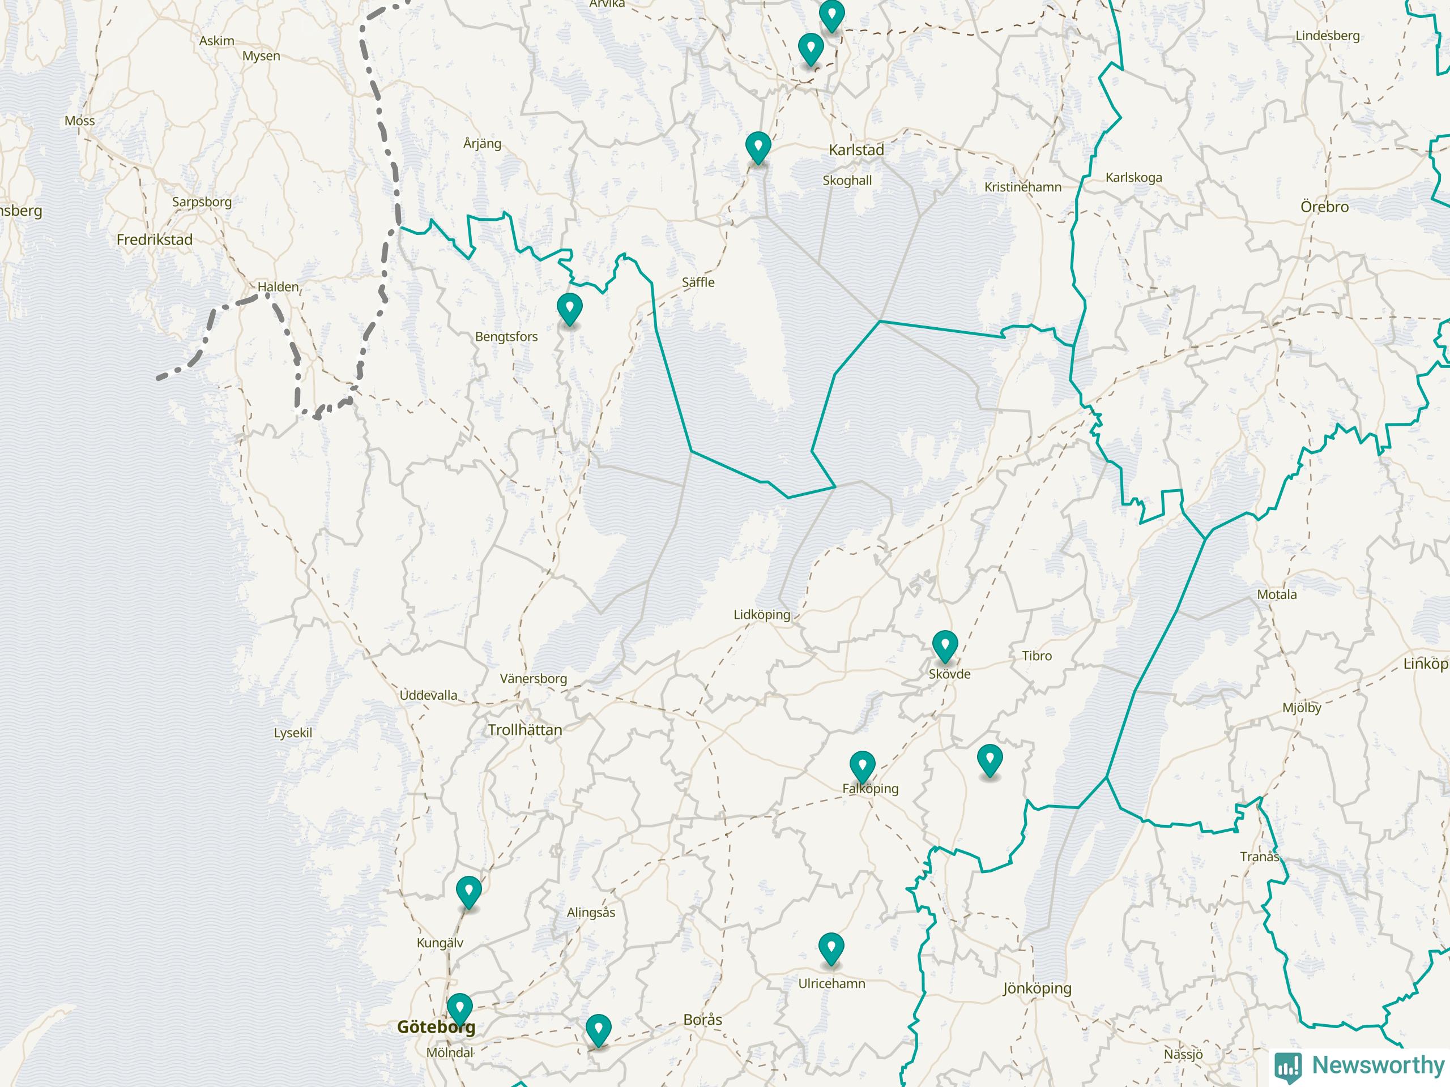Click the Borås label
1450x1087 pixels.
pos(702,1020)
